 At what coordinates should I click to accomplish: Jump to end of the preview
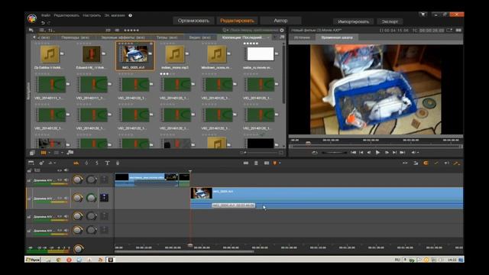pyautogui.click(x=403, y=153)
